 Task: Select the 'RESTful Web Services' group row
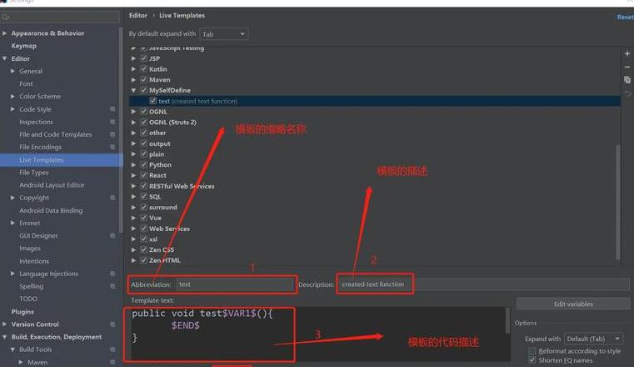click(x=374, y=186)
